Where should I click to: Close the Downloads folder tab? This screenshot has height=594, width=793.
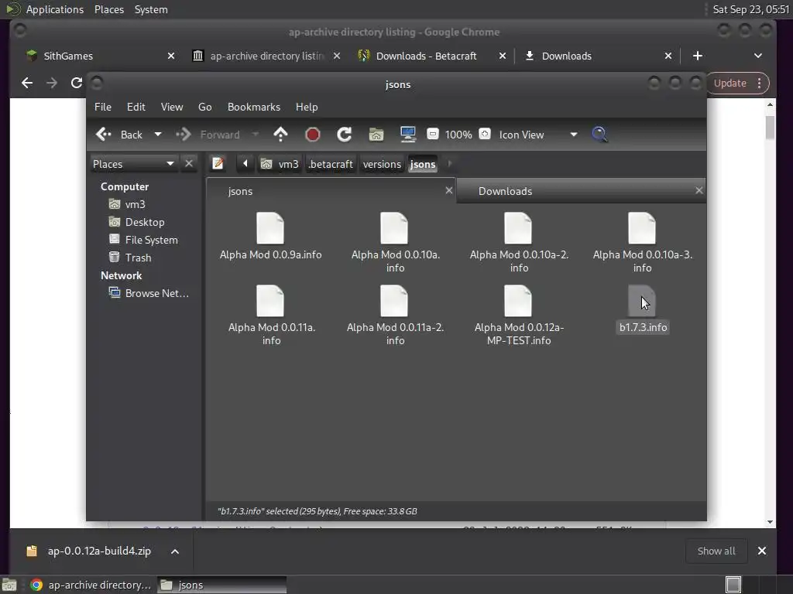[699, 190]
